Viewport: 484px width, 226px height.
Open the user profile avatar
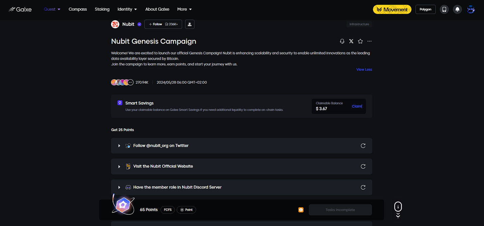click(471, 9)
